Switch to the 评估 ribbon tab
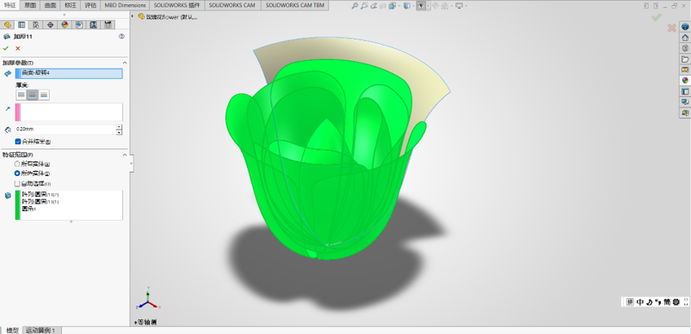691x334 pixels. pyautogui.click(x=90, y=5)
